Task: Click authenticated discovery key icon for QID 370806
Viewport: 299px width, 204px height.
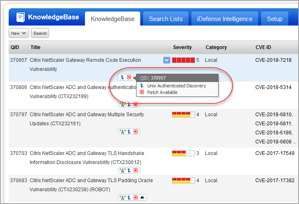Action: 129,104
